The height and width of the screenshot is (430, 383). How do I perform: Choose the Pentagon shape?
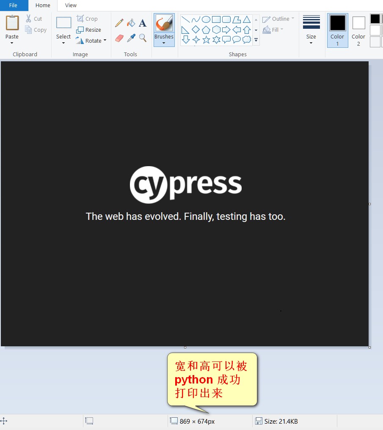[206, 30]
